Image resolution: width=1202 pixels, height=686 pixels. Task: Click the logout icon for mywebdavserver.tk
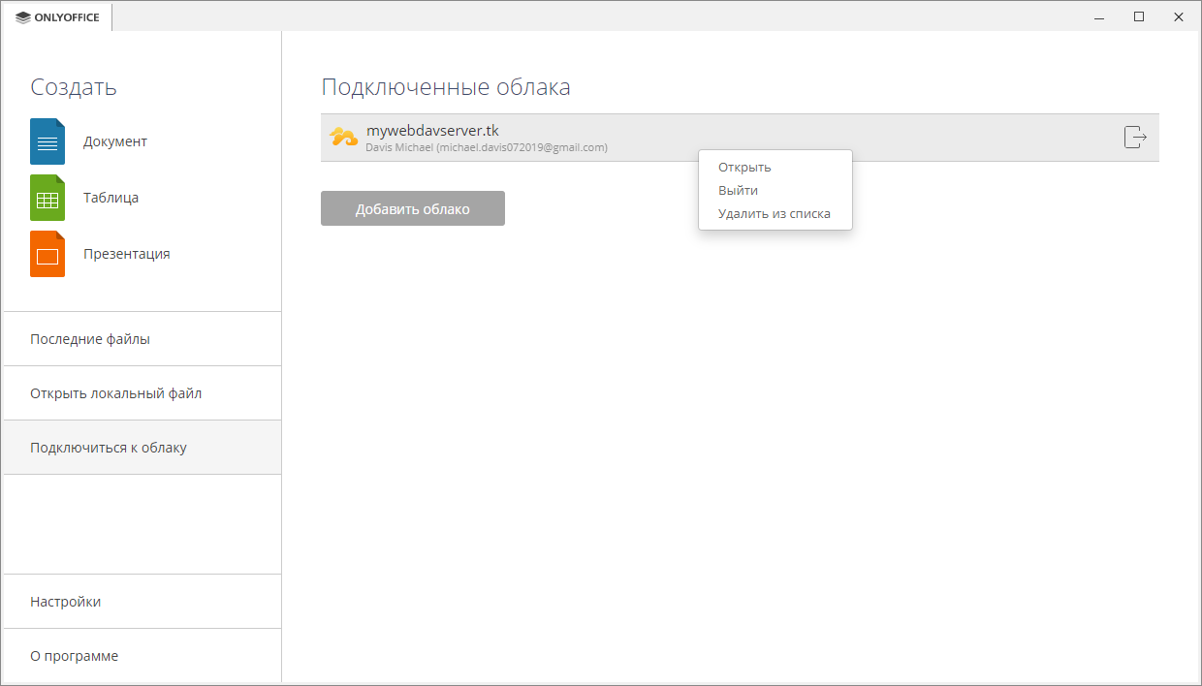coord(1135,138)
